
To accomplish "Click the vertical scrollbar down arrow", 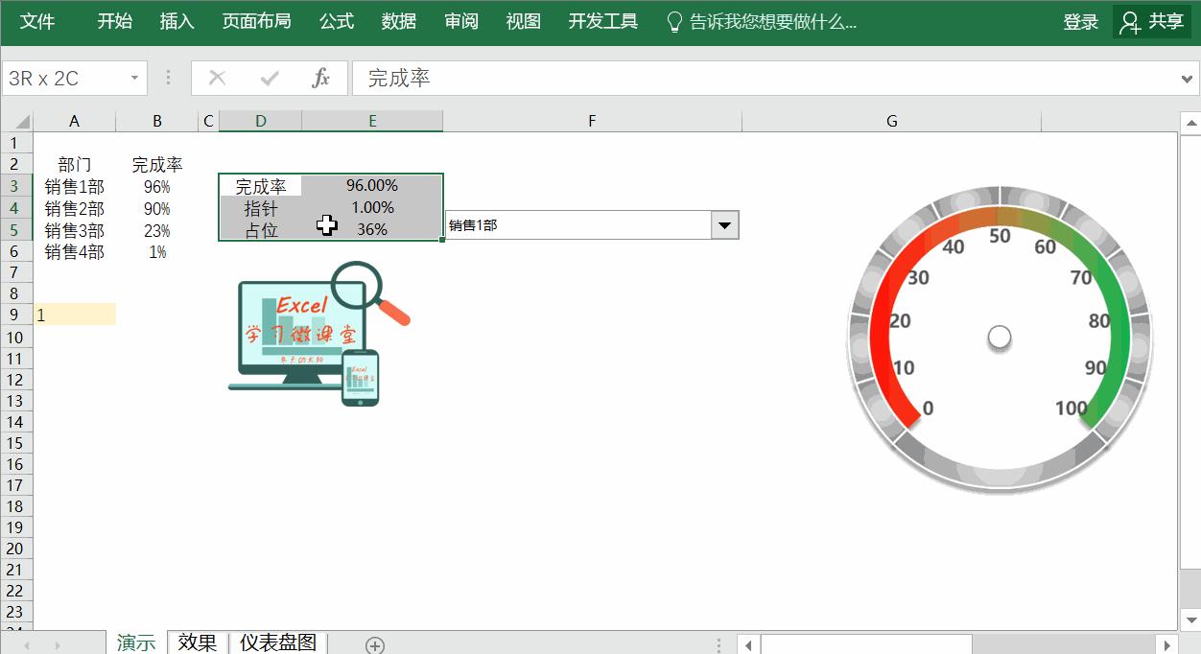I will 1189,621.
